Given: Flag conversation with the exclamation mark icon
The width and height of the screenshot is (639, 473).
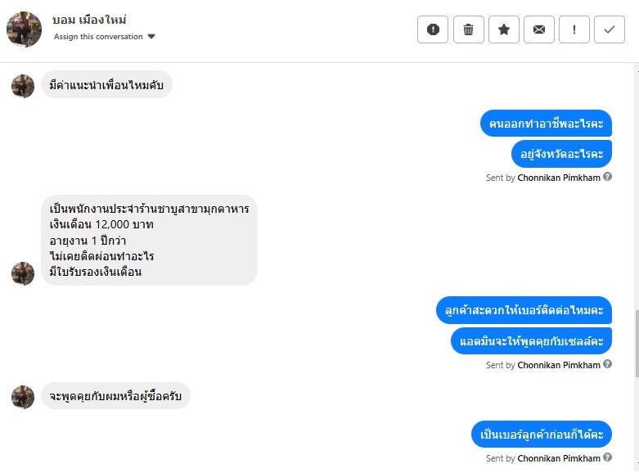Looking at the screenshot, I should 574,29.
